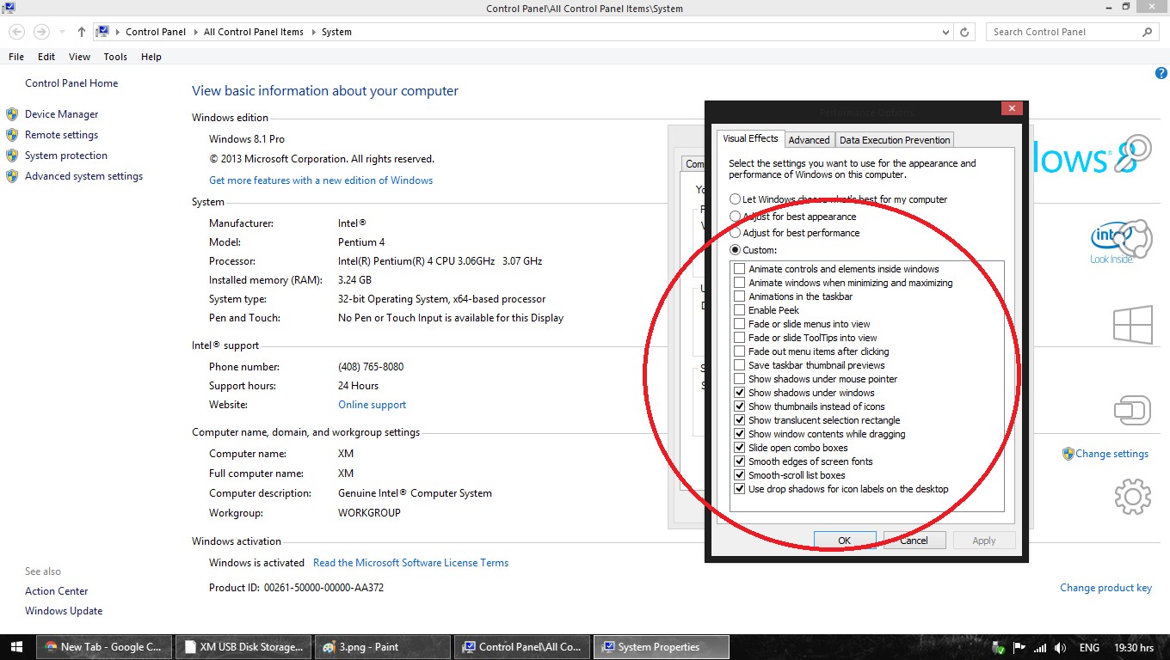Open the Share charm
The height and width of the screenshot is (660, 1170).
click(1134, 237)
